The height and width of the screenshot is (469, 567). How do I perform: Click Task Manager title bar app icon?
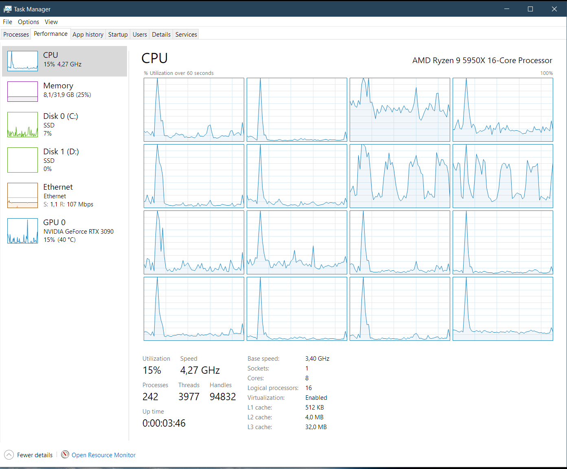coord(7,9)
